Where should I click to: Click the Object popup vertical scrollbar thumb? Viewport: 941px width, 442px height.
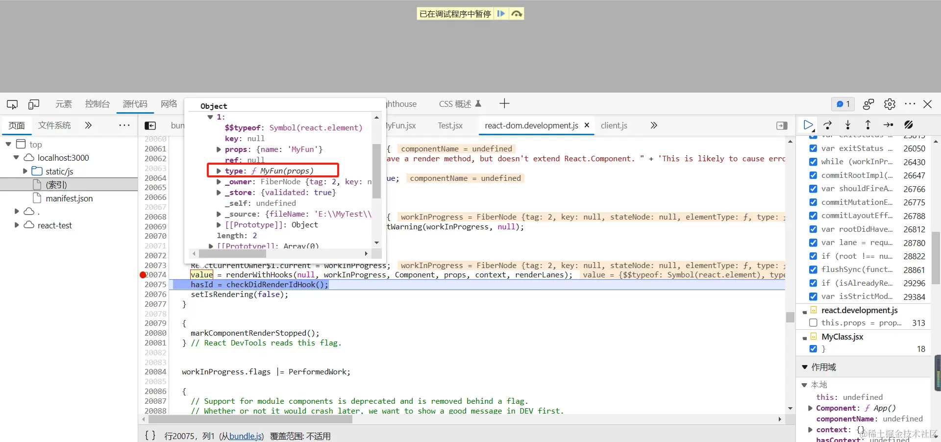click(x=376, y=171)
